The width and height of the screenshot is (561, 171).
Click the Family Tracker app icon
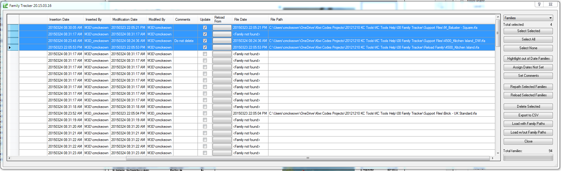click(x=5, y=6)
